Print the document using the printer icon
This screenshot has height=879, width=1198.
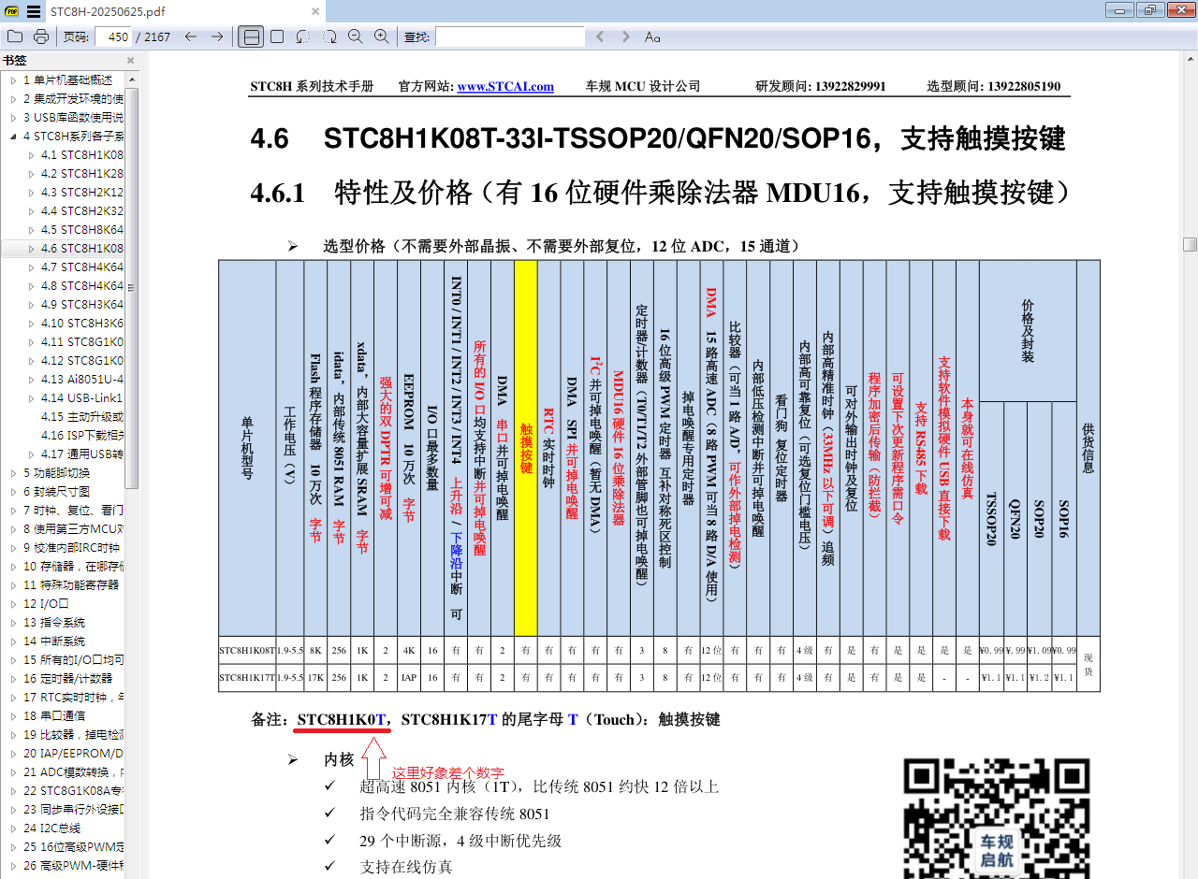coord(41,36)
